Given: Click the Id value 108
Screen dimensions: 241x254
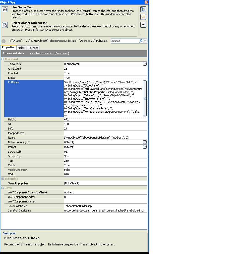Looking at the screenshot, I should (67, 124).
